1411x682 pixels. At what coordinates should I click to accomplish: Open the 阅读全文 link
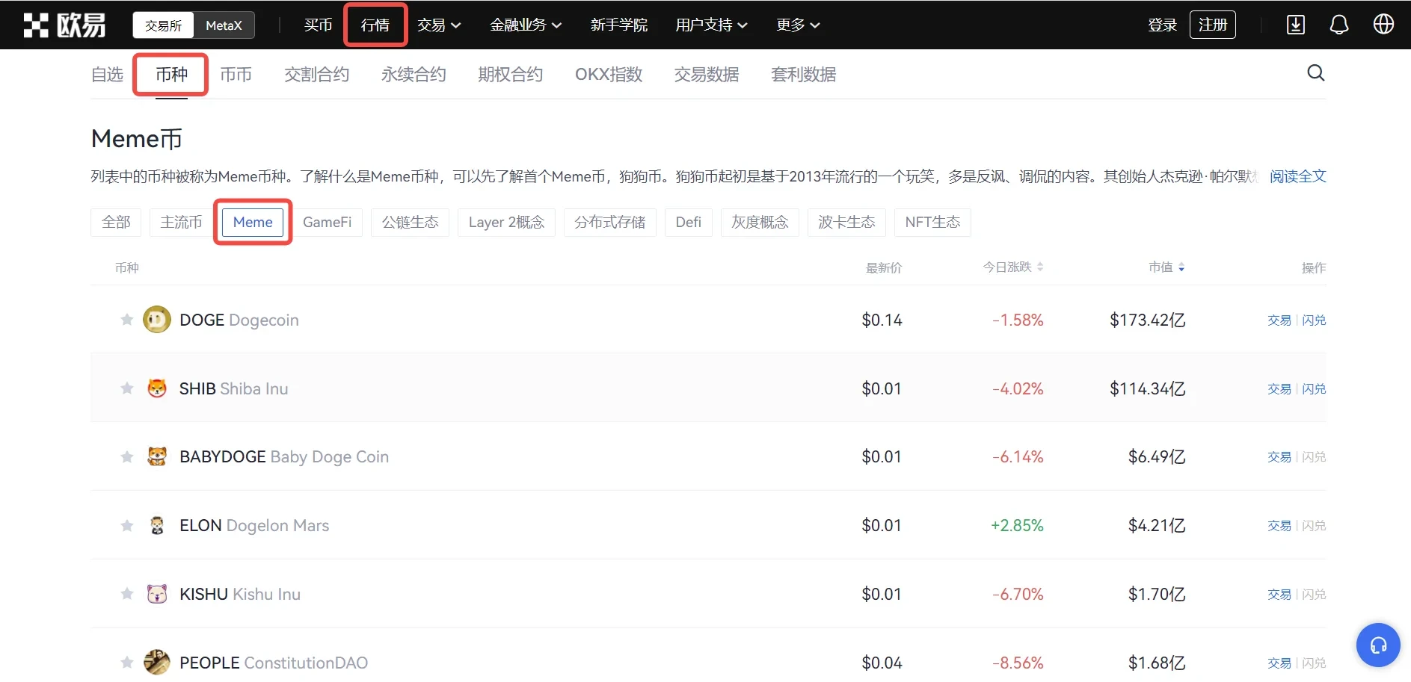(1297, 176)
